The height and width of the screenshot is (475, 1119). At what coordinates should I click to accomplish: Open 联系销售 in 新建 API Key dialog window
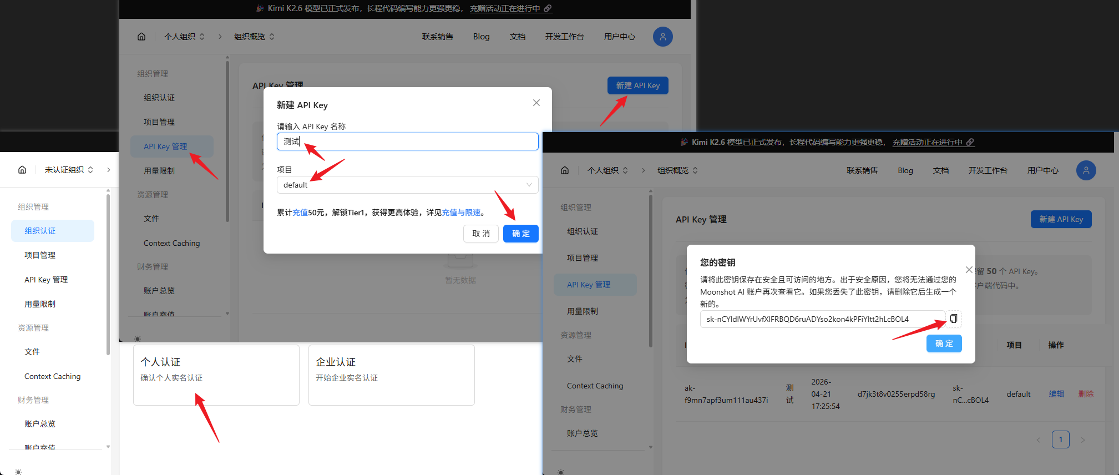(438, 37)
